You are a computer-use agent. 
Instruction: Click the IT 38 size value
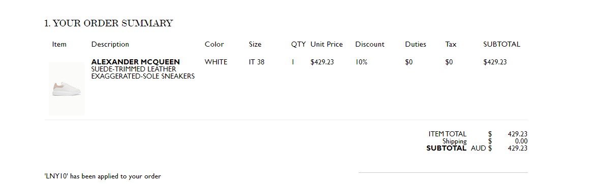click(x=257, y=62)
